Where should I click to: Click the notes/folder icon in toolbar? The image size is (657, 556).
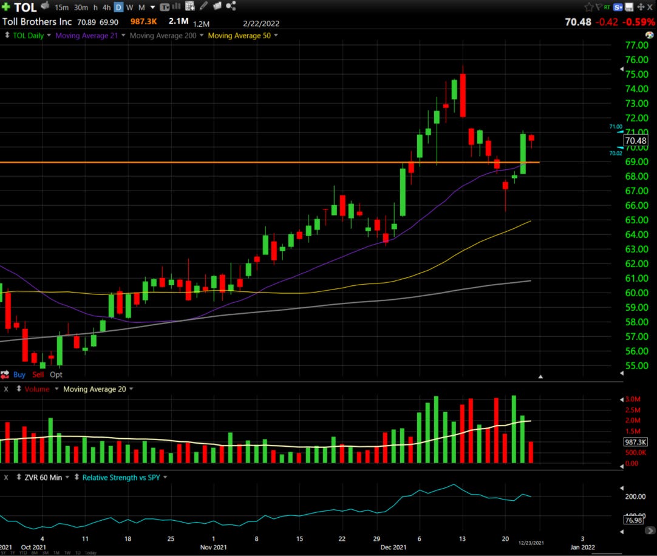(217, 6)
